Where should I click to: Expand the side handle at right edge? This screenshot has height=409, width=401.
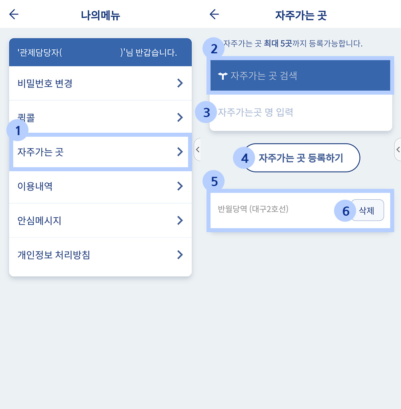pos(398,150)
